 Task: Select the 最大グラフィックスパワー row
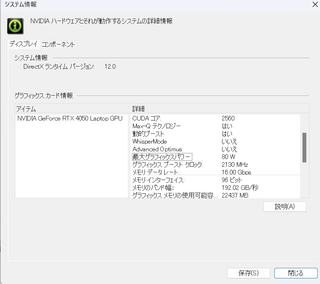click(215, 157)
